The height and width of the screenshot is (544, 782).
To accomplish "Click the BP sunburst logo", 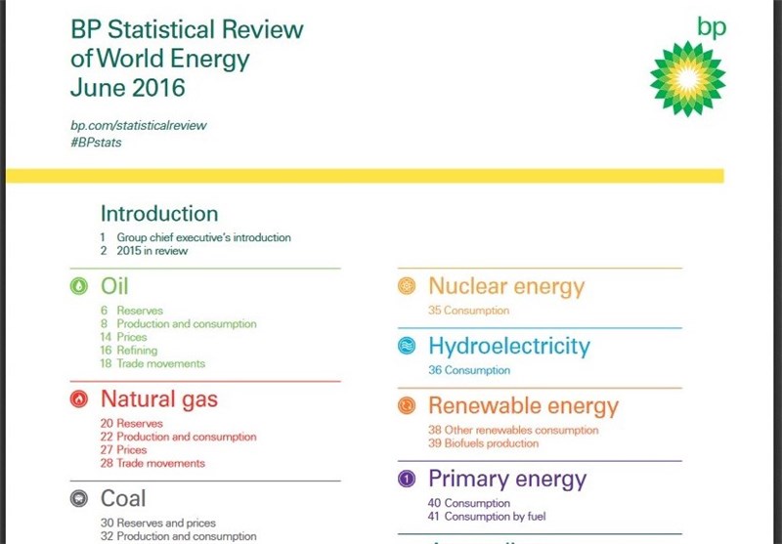I will coord(687,78).
